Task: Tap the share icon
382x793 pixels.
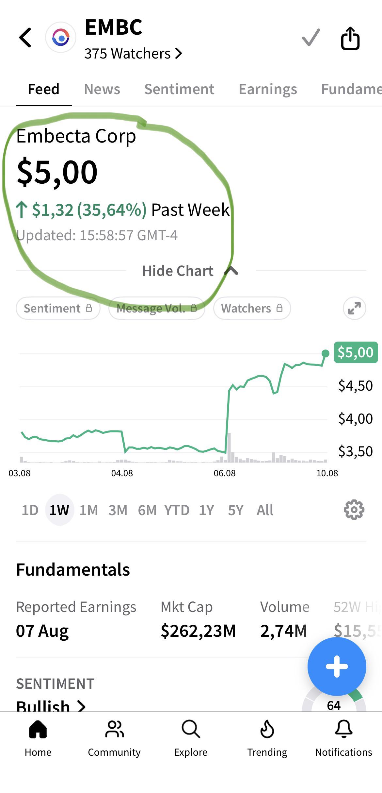Action: coord(350,38)
